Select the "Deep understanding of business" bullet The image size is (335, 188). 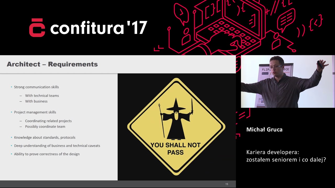click(x=57, y=146)
